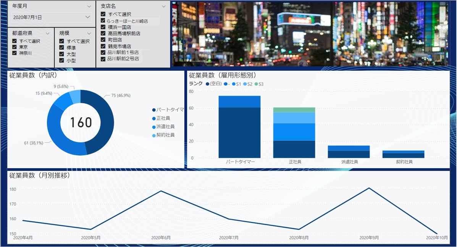Click the S3 rank legend marker
Viewport: 457px width, 247px height.
pyautogui.click(x=257, y=84)
